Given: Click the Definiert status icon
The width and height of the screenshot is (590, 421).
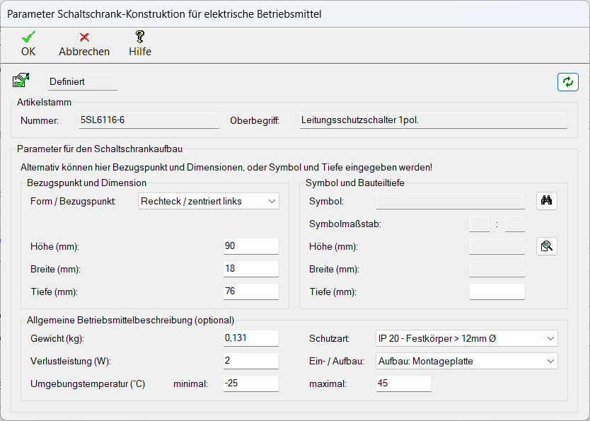Looking at the screenshot, I should 21,81.
